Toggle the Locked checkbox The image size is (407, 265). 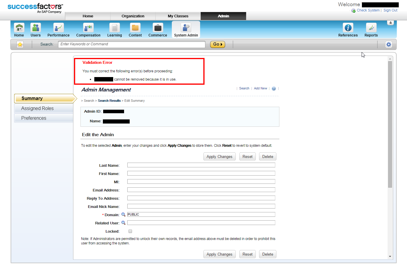click(x=130, y=231)
